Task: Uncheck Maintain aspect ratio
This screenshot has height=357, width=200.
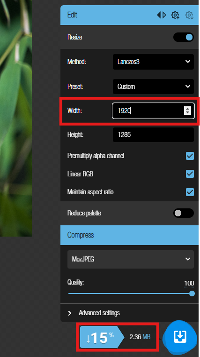Action: pyautogui.click(x=190, y=192)
